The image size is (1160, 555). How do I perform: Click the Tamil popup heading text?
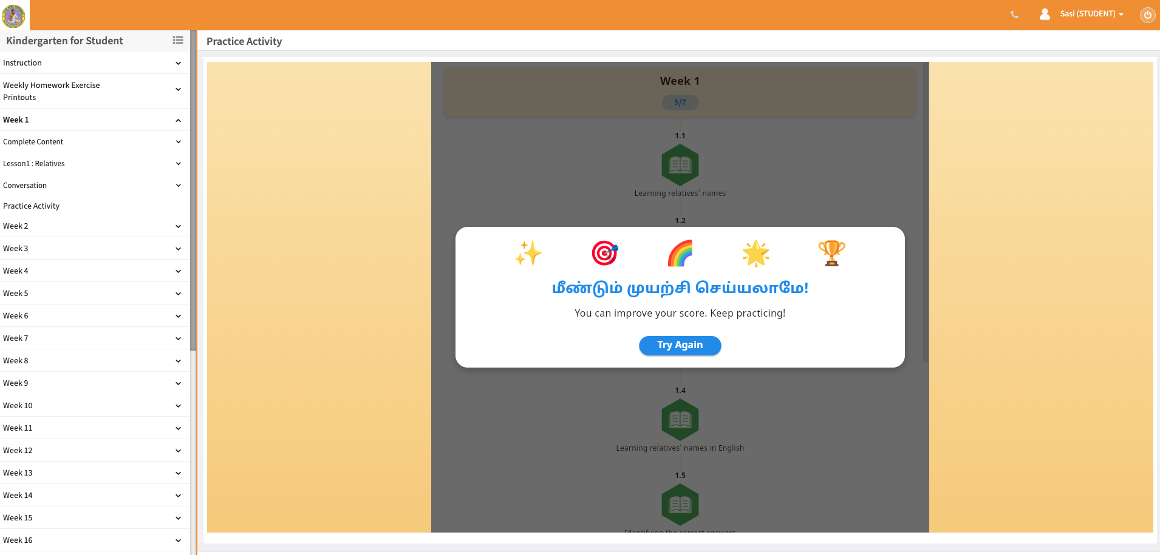coord(680,288)
